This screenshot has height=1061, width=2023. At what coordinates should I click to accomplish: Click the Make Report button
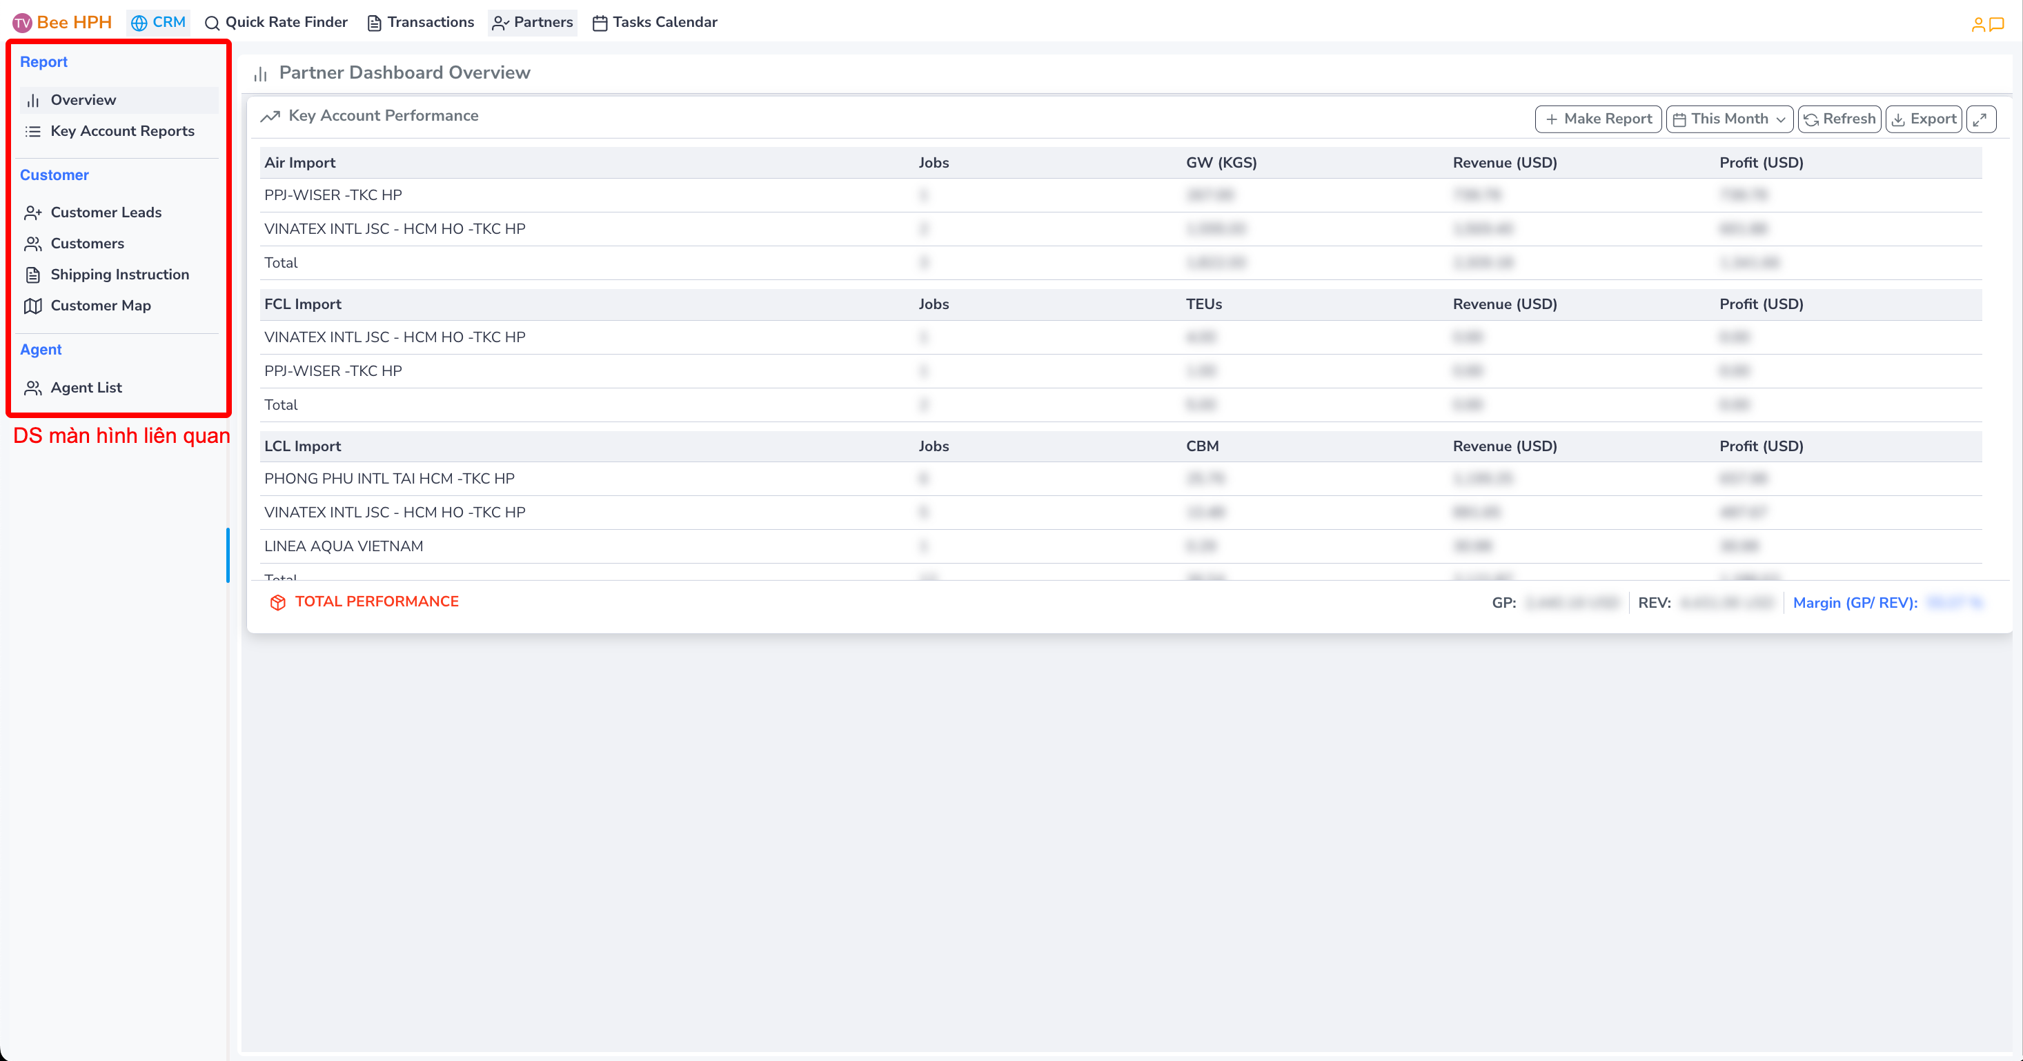[1597, 119]
